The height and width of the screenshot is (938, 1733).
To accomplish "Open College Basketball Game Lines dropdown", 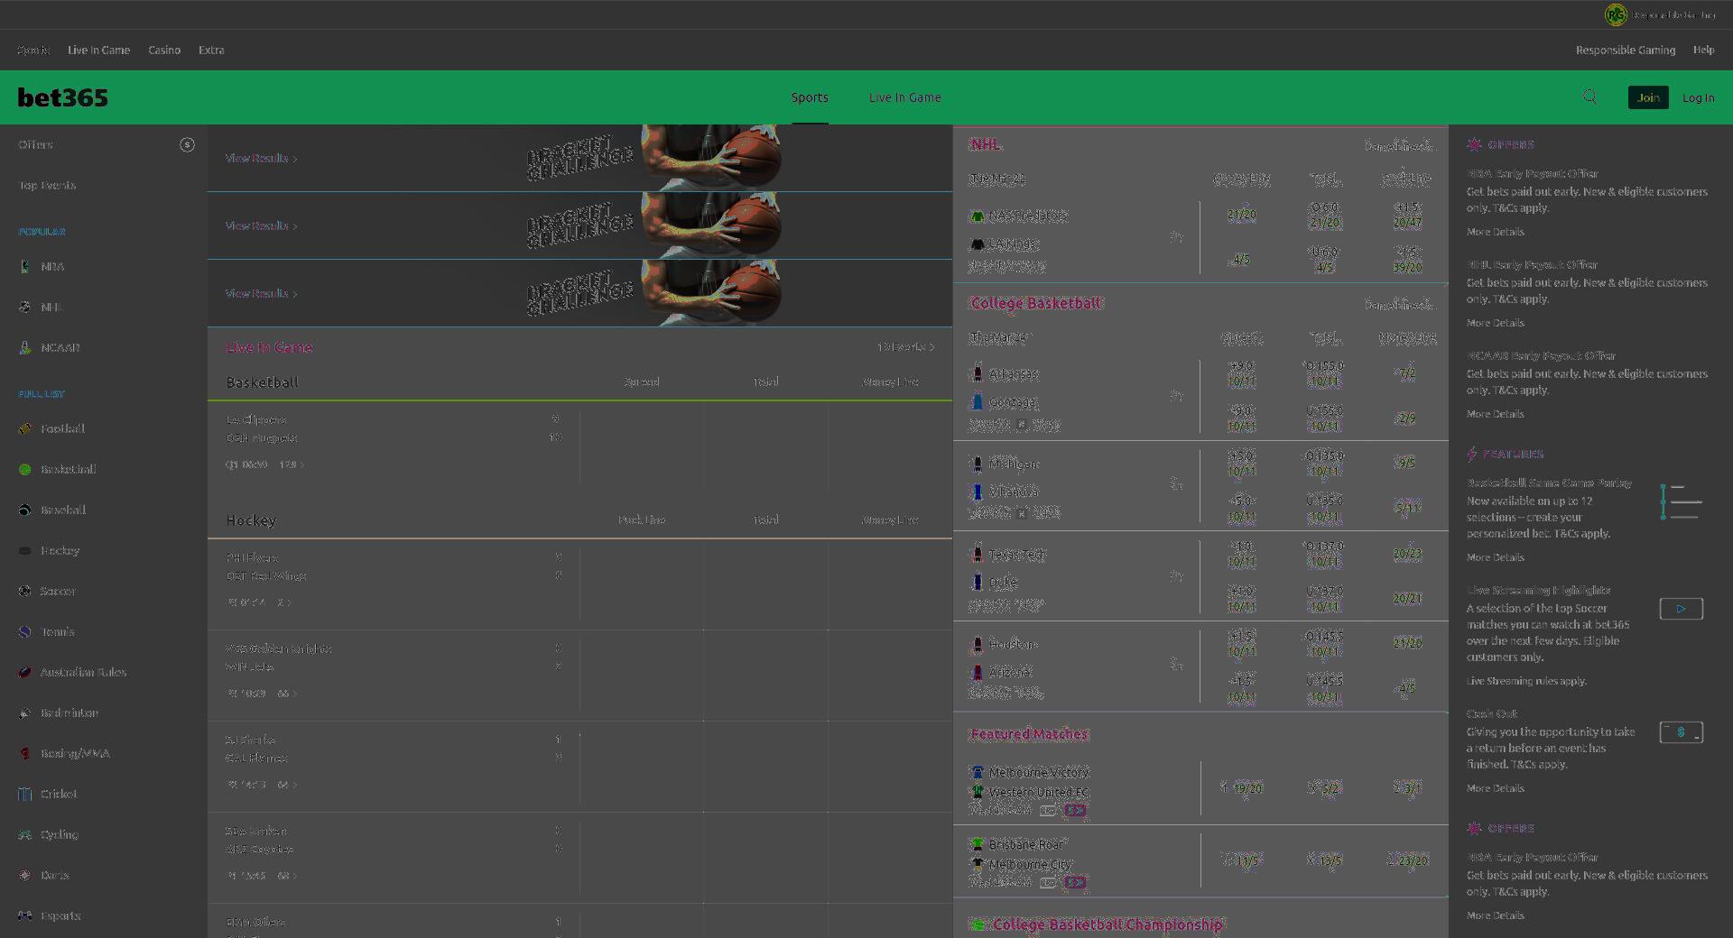I will click(x=1398, y=304).
